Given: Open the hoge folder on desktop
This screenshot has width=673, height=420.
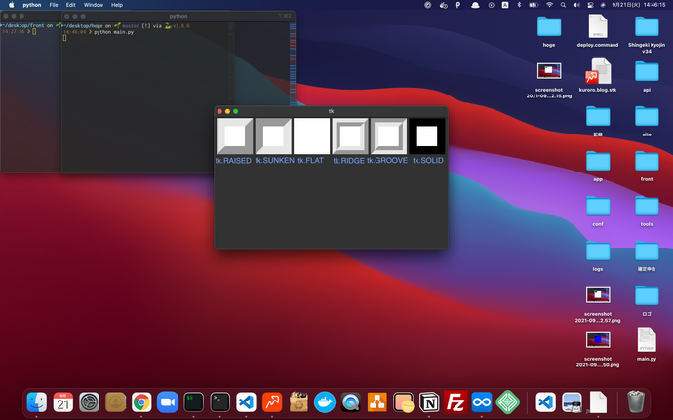Looking at the screenshot, I should click(x=549, y=27).
